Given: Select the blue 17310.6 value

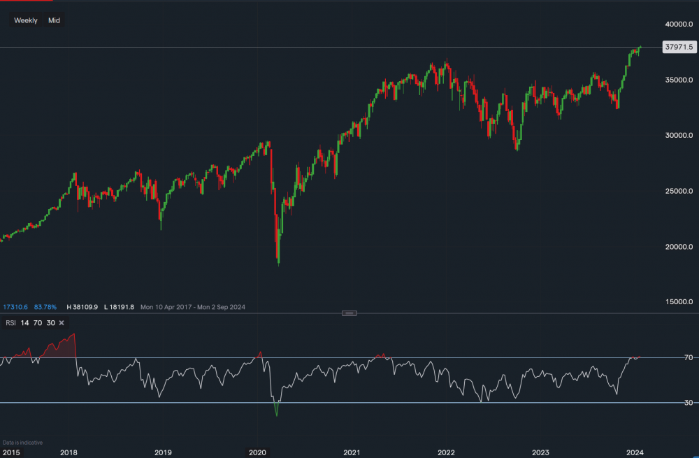Looking at the screenshot, I should coord(17,307).
